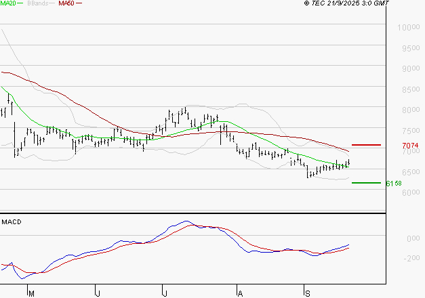Select the red 7074 resistance level marker
The image size is (425, 298).
[x=367, y=145]
